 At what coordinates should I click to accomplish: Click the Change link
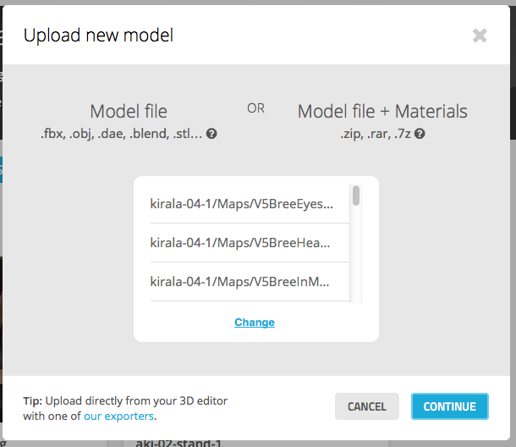click(255, 323)
